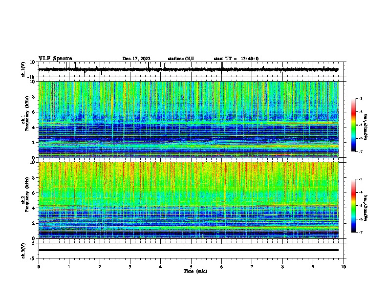Click the "-3" label atop ch.1 colorbar
387x299 pixels.
coord(361,98)
